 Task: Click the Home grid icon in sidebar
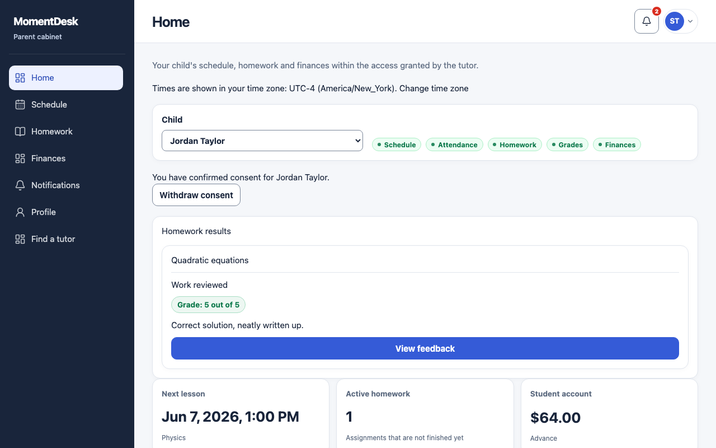[20, 78]
